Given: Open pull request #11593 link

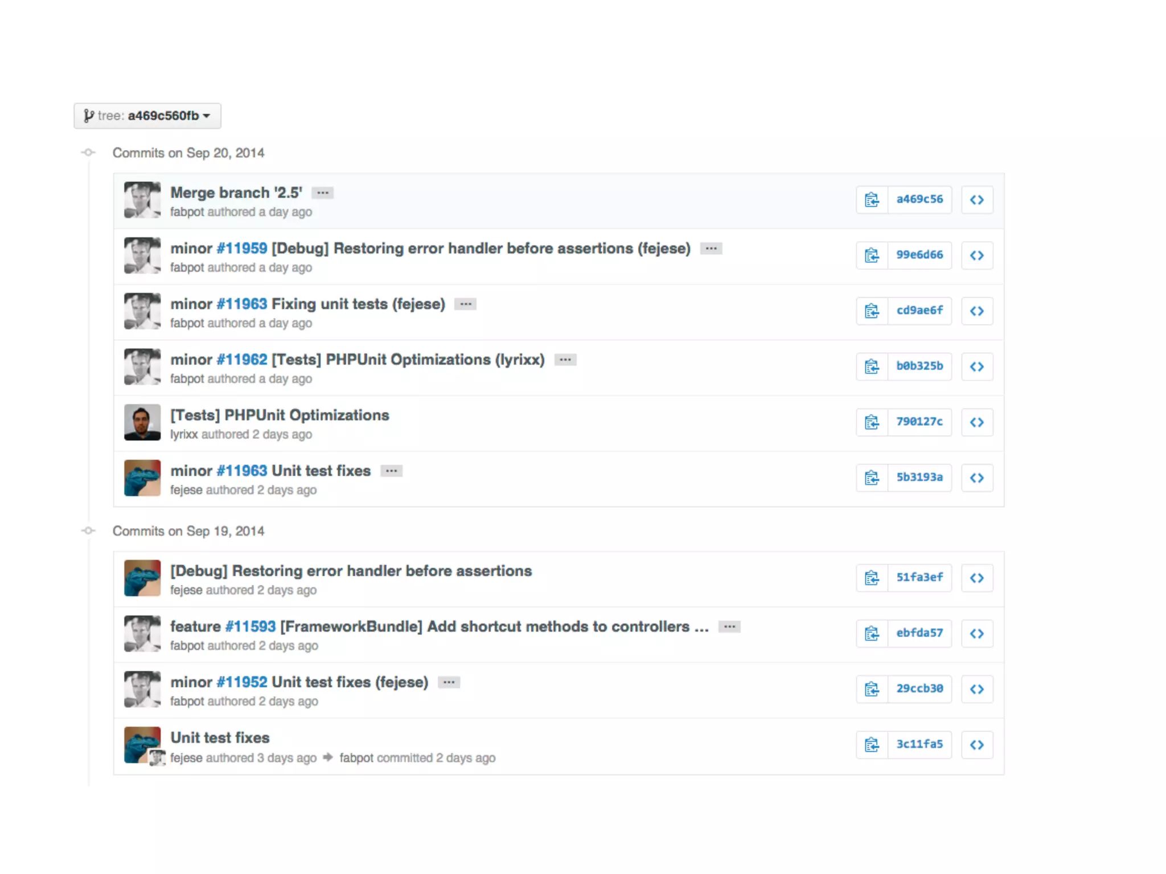Looking at the screenshot, I should pos(251,626).
